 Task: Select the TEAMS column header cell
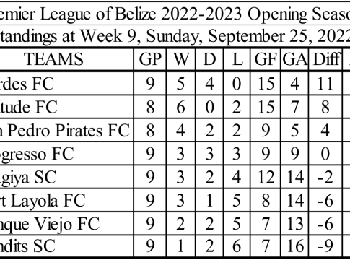(66, 59)
